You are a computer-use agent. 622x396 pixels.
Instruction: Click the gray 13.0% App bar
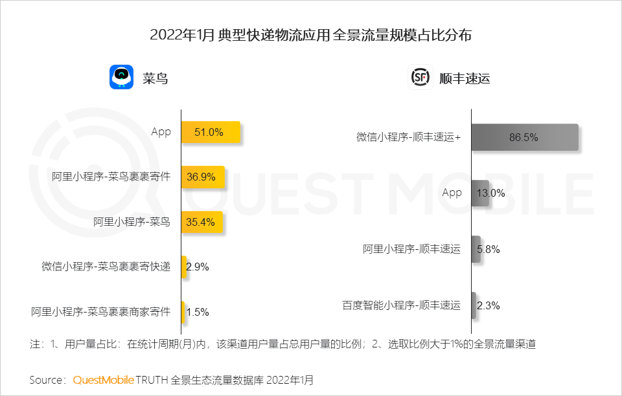[479, 193]
